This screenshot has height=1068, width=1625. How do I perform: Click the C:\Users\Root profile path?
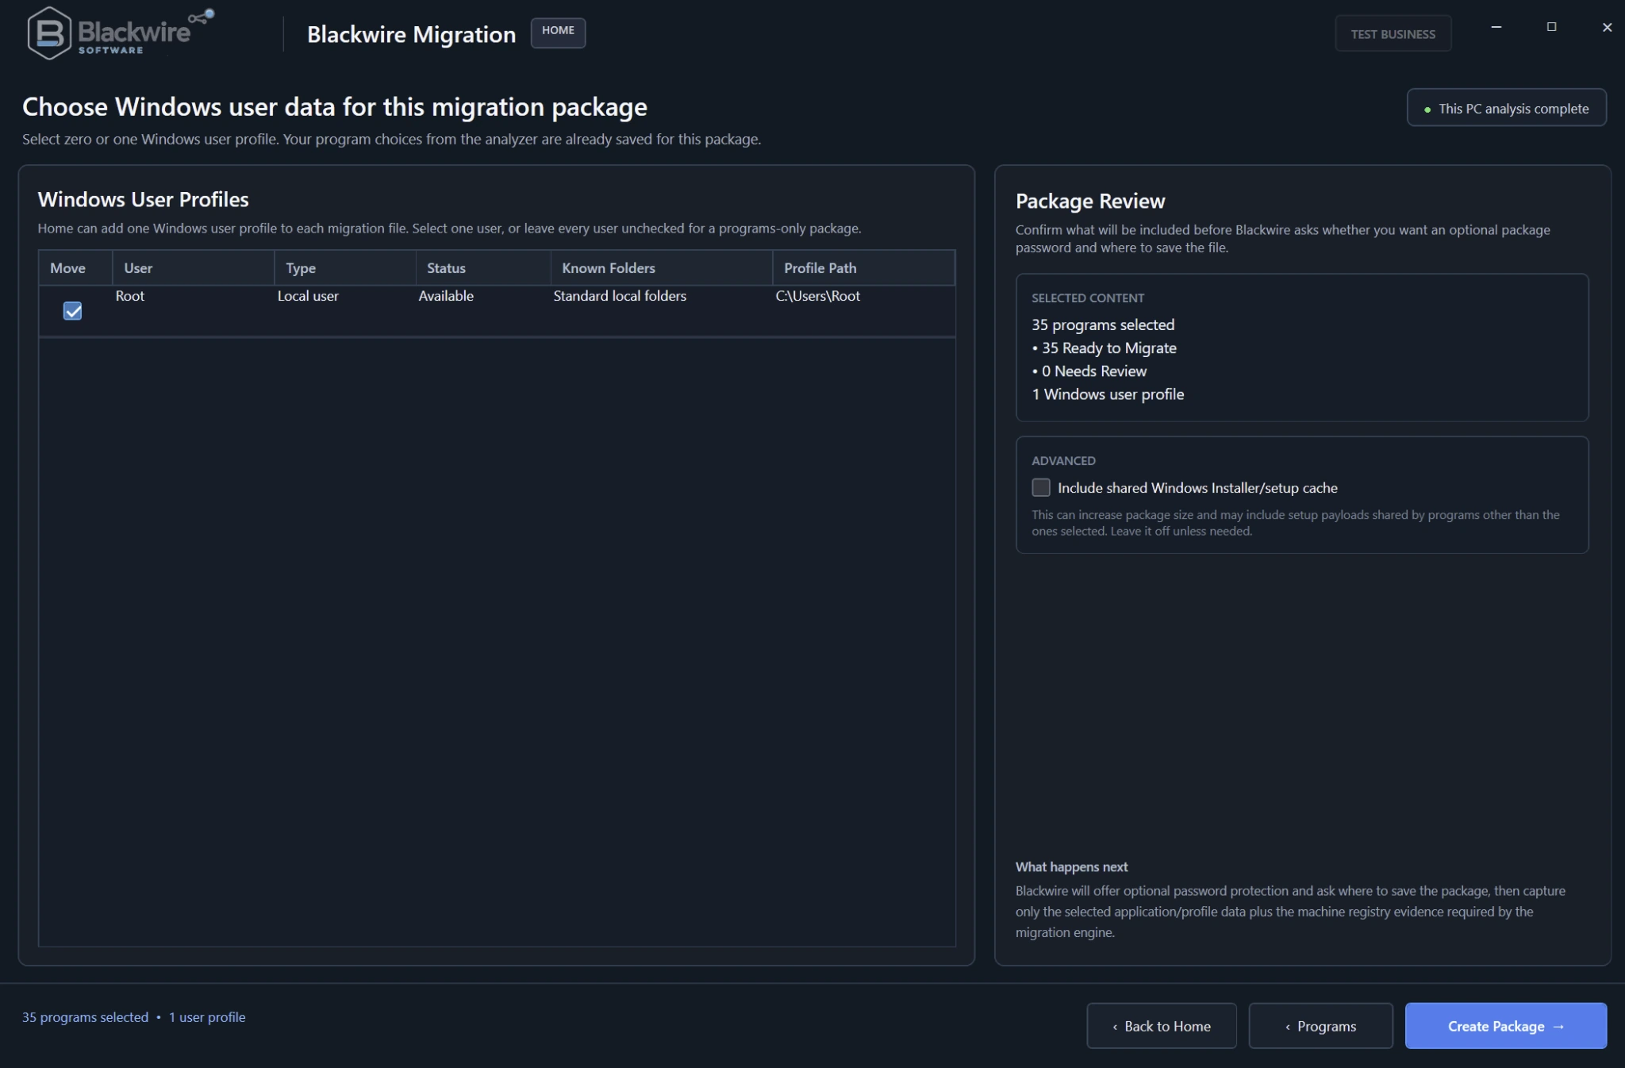(818, 296)
